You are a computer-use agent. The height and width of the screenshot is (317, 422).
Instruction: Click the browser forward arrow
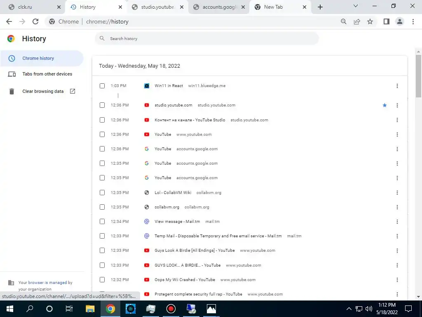[x=22, y=21]
